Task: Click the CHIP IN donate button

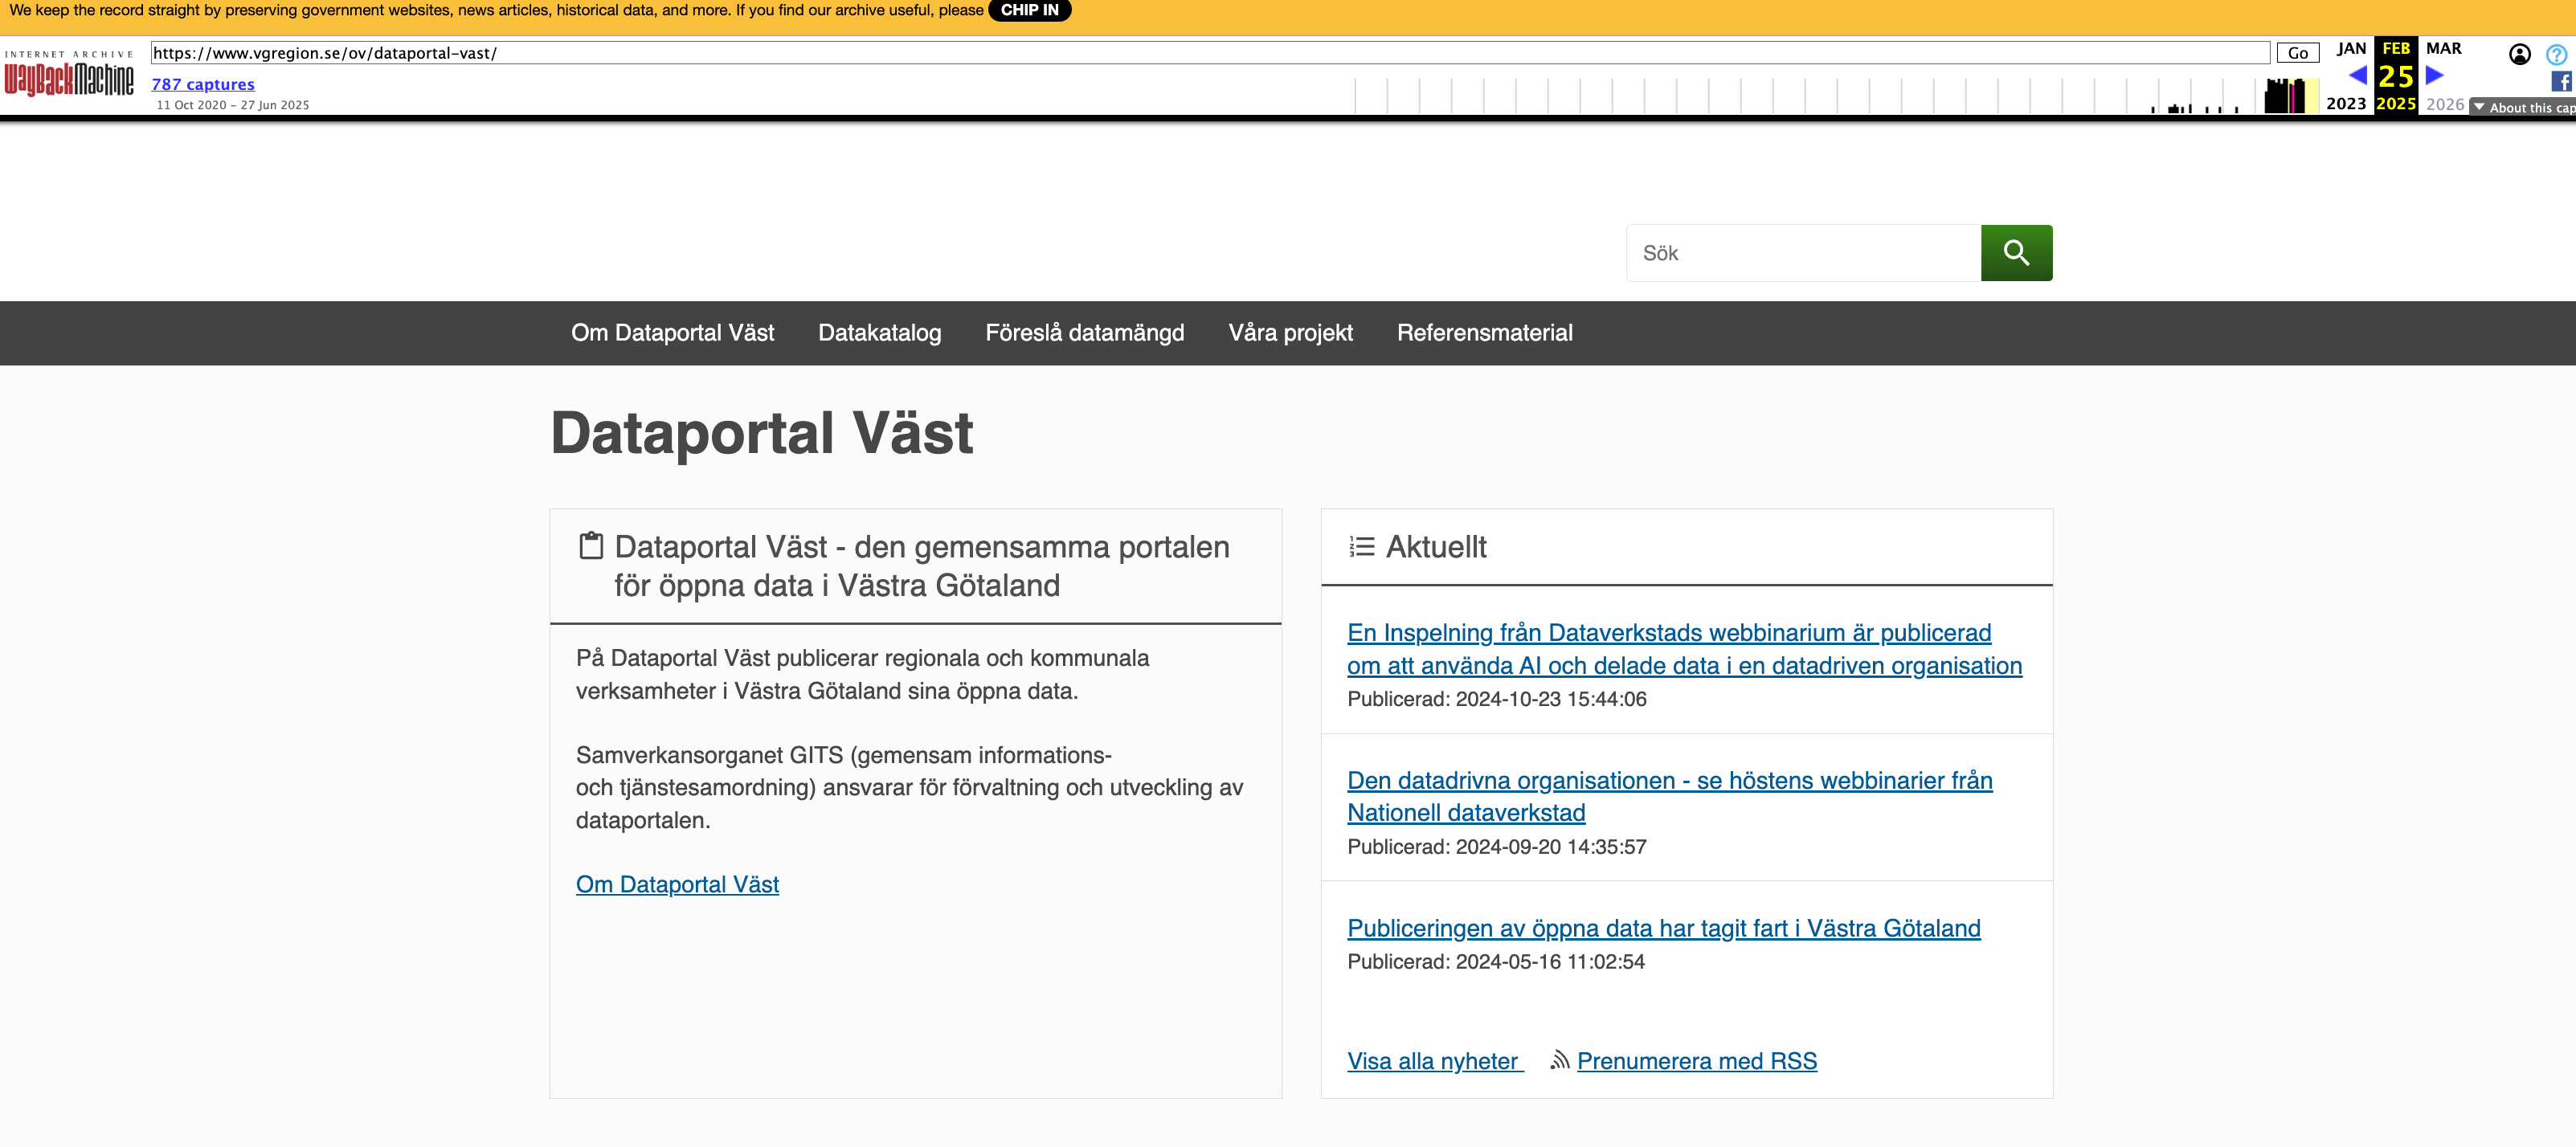Action: 1029,10
